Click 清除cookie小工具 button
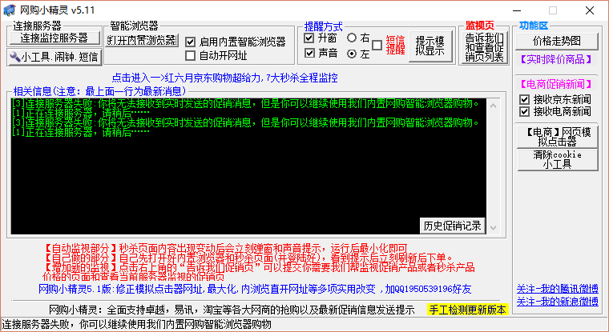Viewport: 609px width, 332px height. tap(557, 160)
